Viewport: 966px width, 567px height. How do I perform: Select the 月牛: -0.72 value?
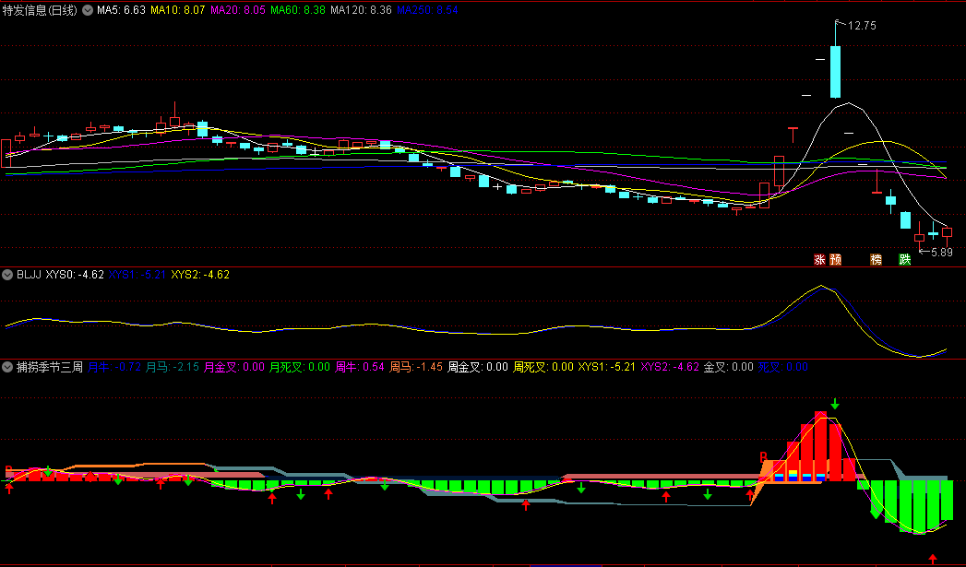click(x=114, y=367)
